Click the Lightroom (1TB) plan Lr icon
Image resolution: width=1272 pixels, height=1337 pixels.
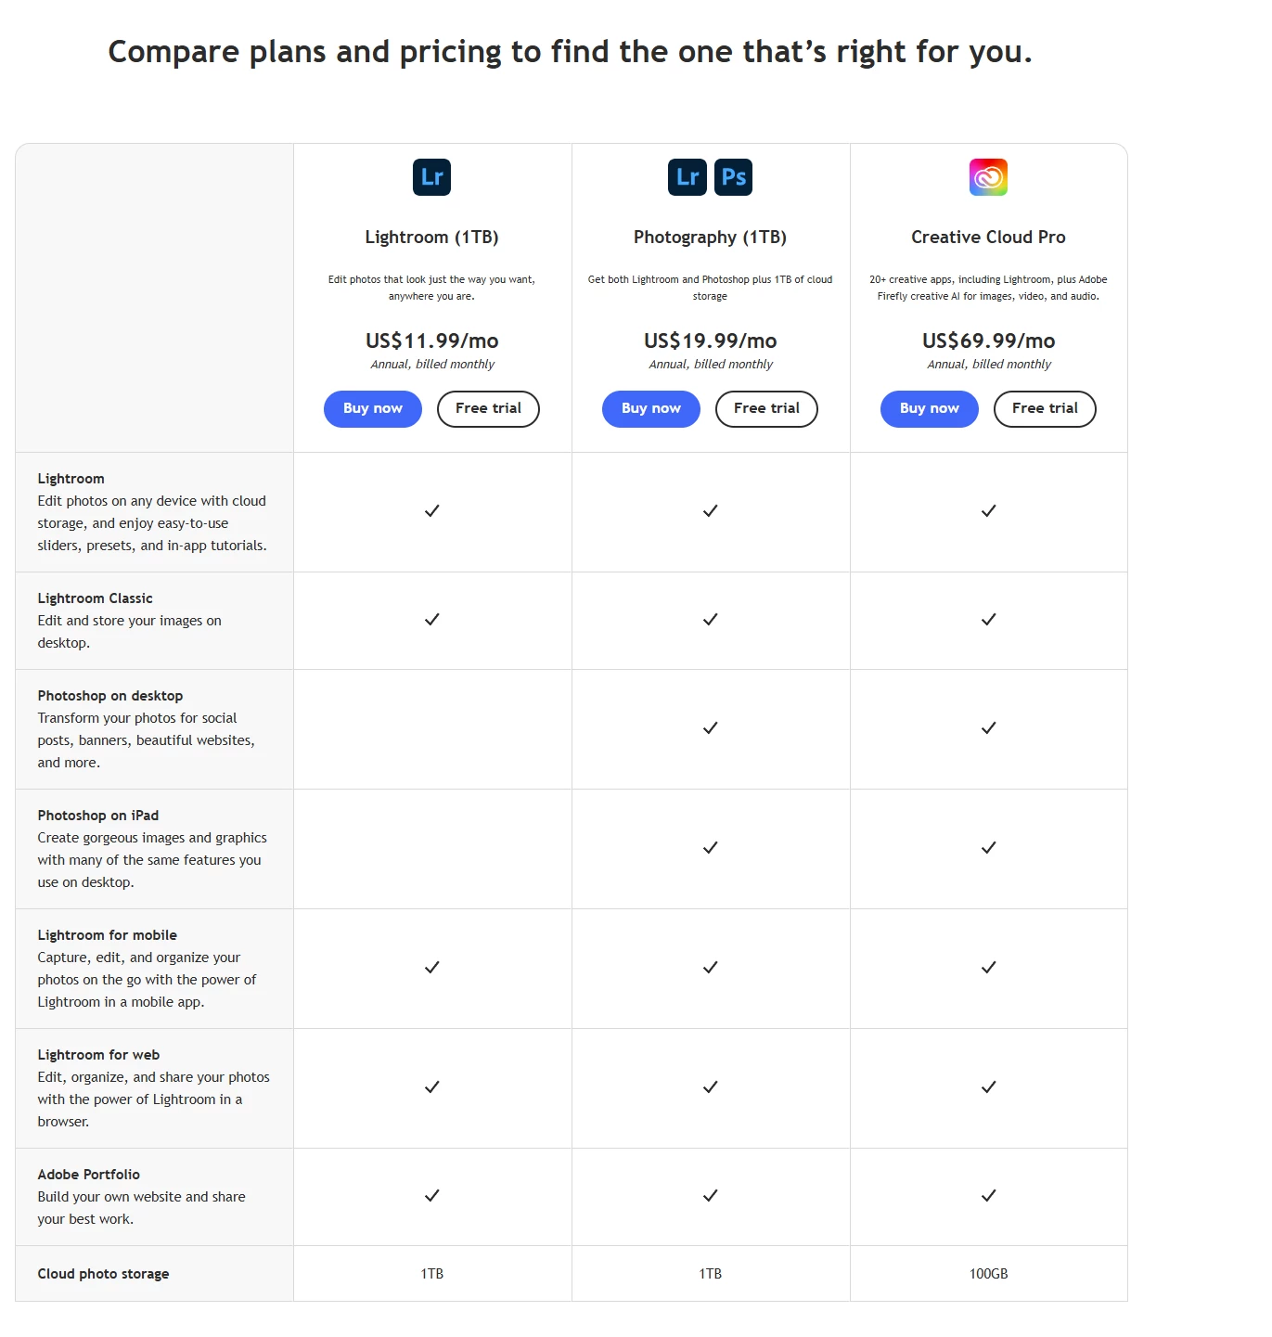point(431,177)
